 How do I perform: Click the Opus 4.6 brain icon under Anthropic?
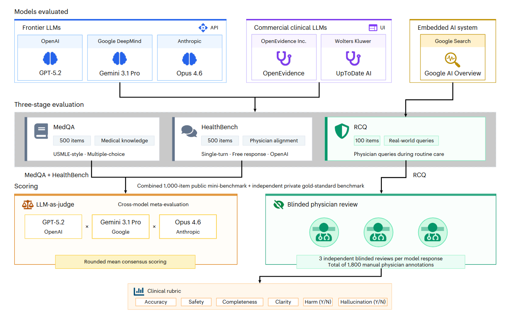coord(189,59)
